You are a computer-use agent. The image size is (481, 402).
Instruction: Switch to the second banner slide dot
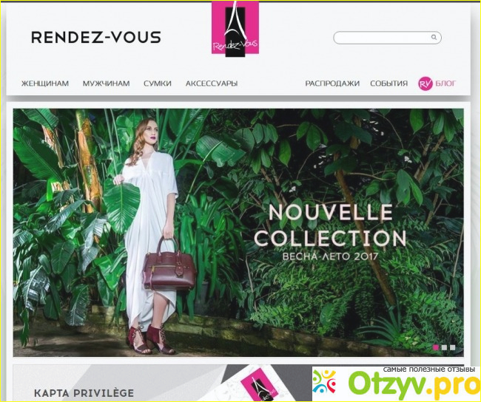click(444, 347)
